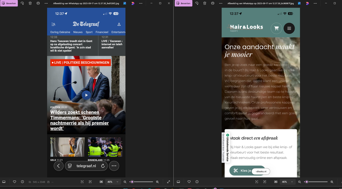Print the image from the right window
Viewport: 342px width, 189px height.
click(213, 3)
